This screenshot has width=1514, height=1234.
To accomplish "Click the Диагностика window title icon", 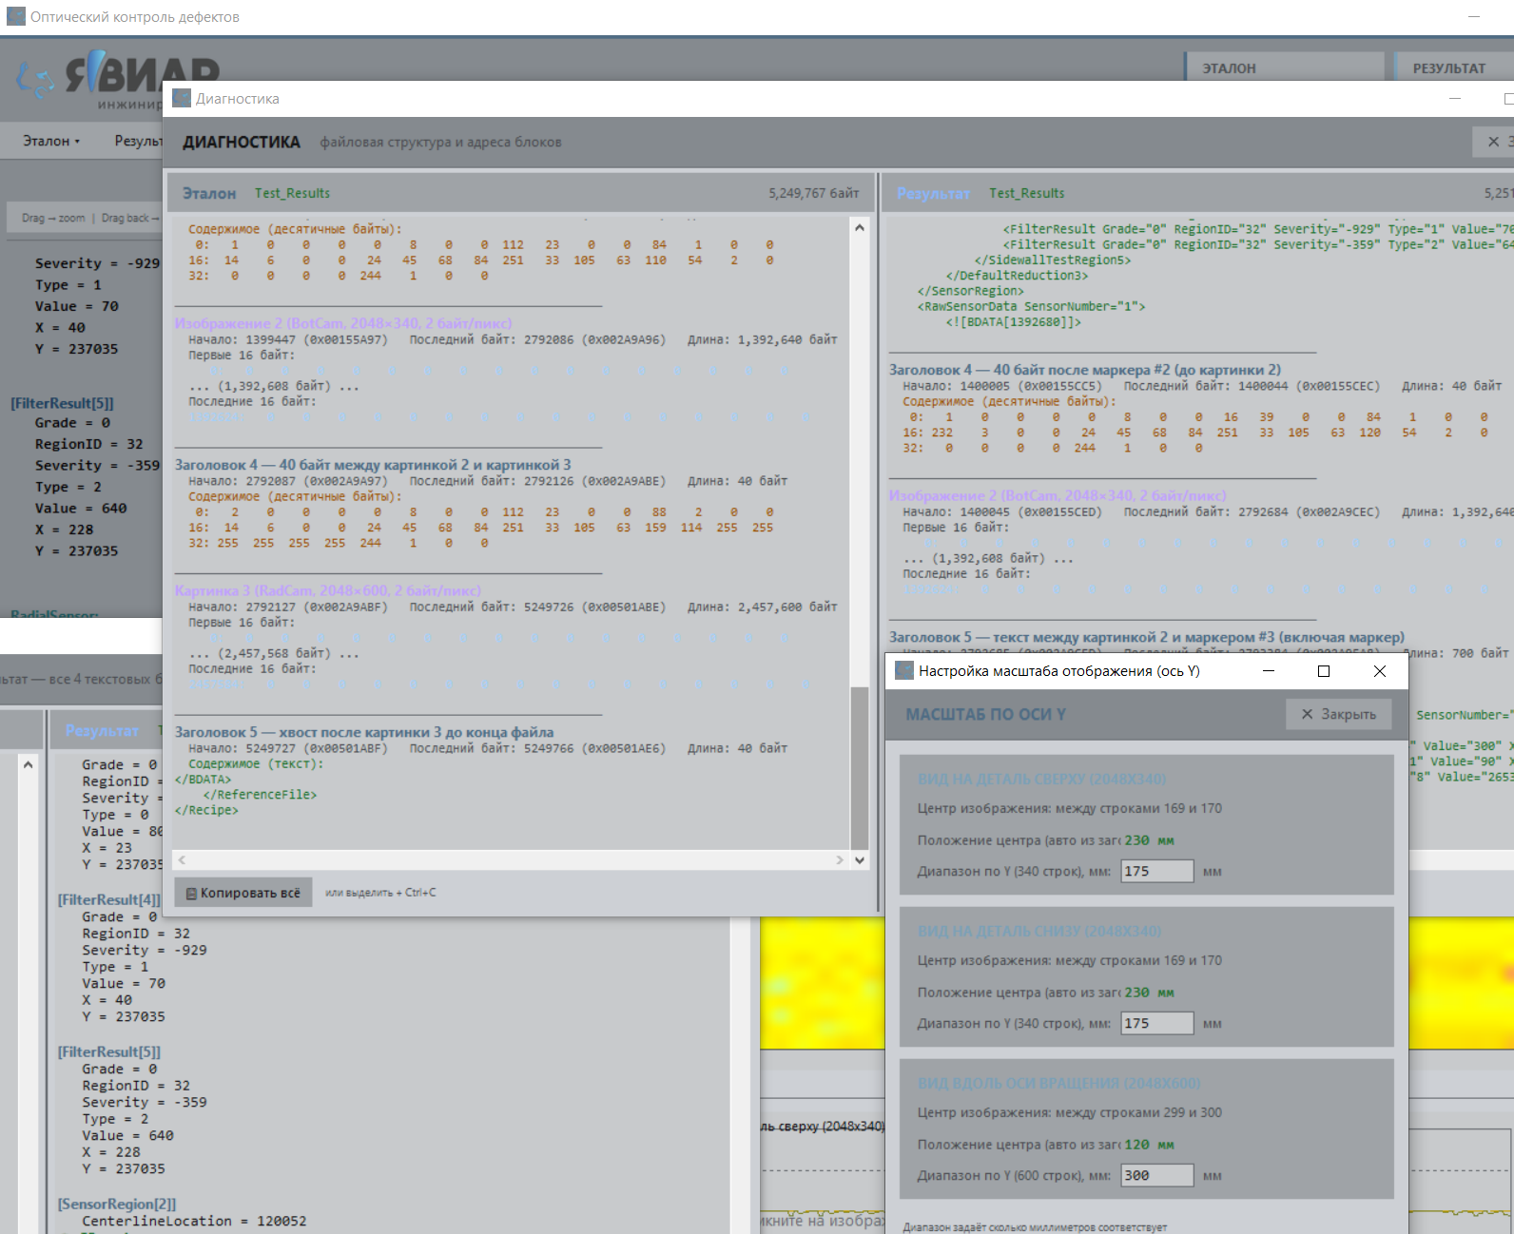I will [x=182, y=98].
